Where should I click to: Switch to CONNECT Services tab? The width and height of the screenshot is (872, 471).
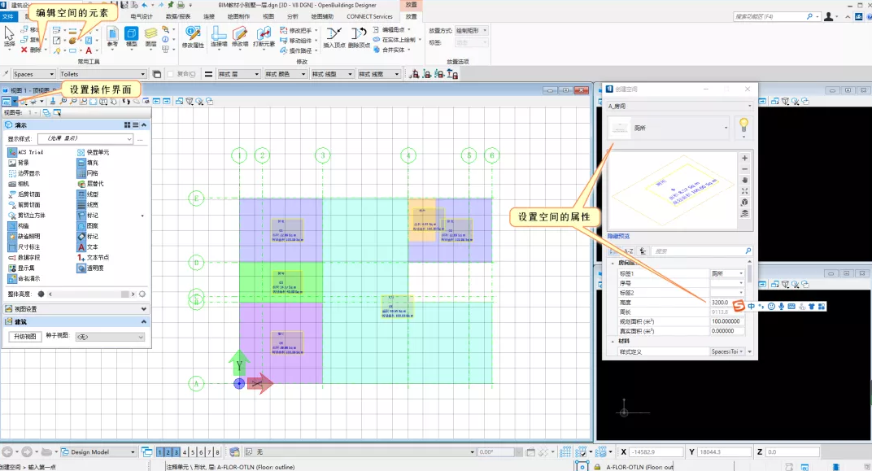point(369,16)
